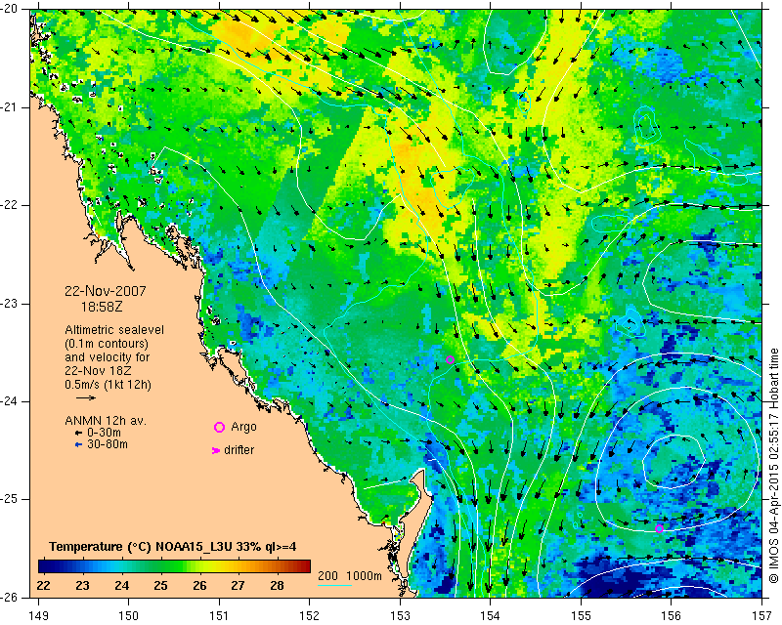Click the innermost eddy contour near 156E, 24.6S

[x=672, y=462]
